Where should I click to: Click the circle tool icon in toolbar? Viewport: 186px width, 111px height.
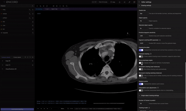(x=47, y=6)
